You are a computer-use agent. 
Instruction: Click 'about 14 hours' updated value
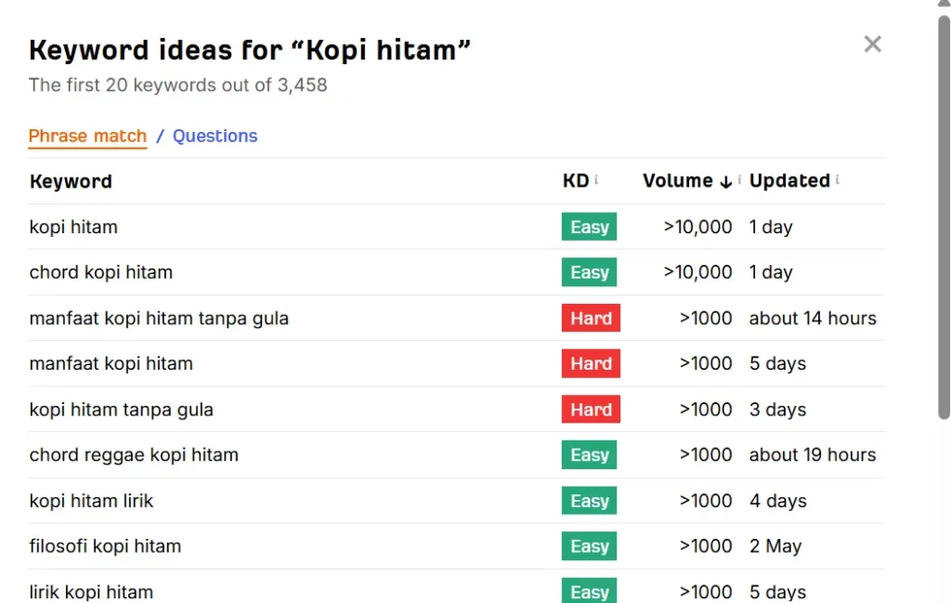(x=813, y=318)
